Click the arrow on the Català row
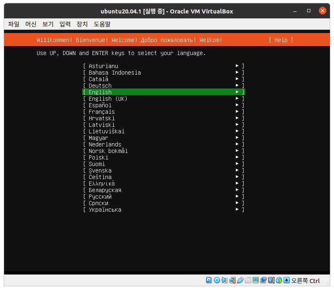Screen dimensions: 334x290 tap(237, 79)
